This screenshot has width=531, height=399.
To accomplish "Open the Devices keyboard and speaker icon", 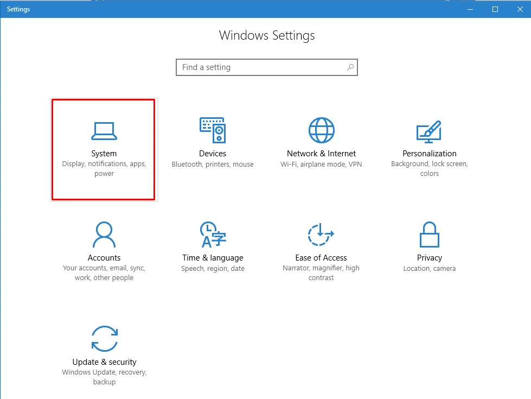I will click(x=213, y=130).
